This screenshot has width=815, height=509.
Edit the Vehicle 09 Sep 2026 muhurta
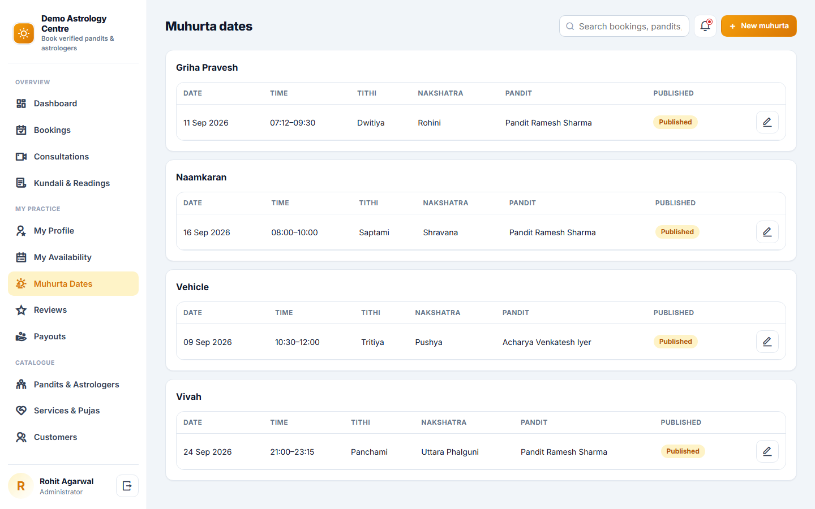pos(767,342)
